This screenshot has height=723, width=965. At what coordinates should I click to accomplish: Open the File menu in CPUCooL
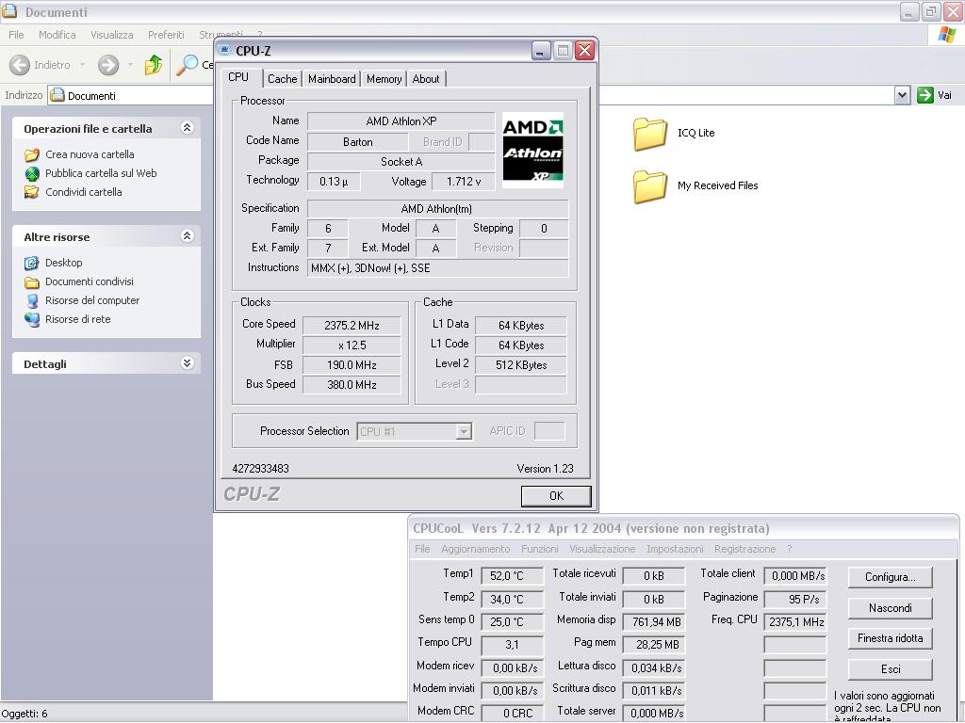[x=422, y=549]
